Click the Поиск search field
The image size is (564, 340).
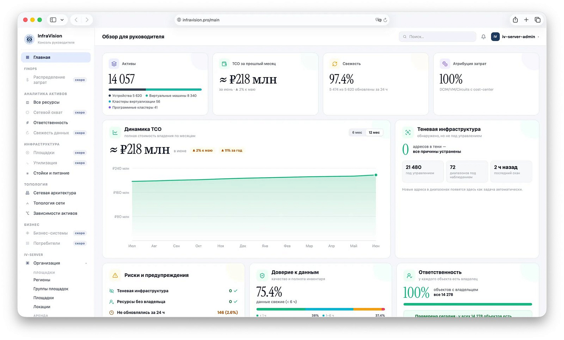click(437, 37)
